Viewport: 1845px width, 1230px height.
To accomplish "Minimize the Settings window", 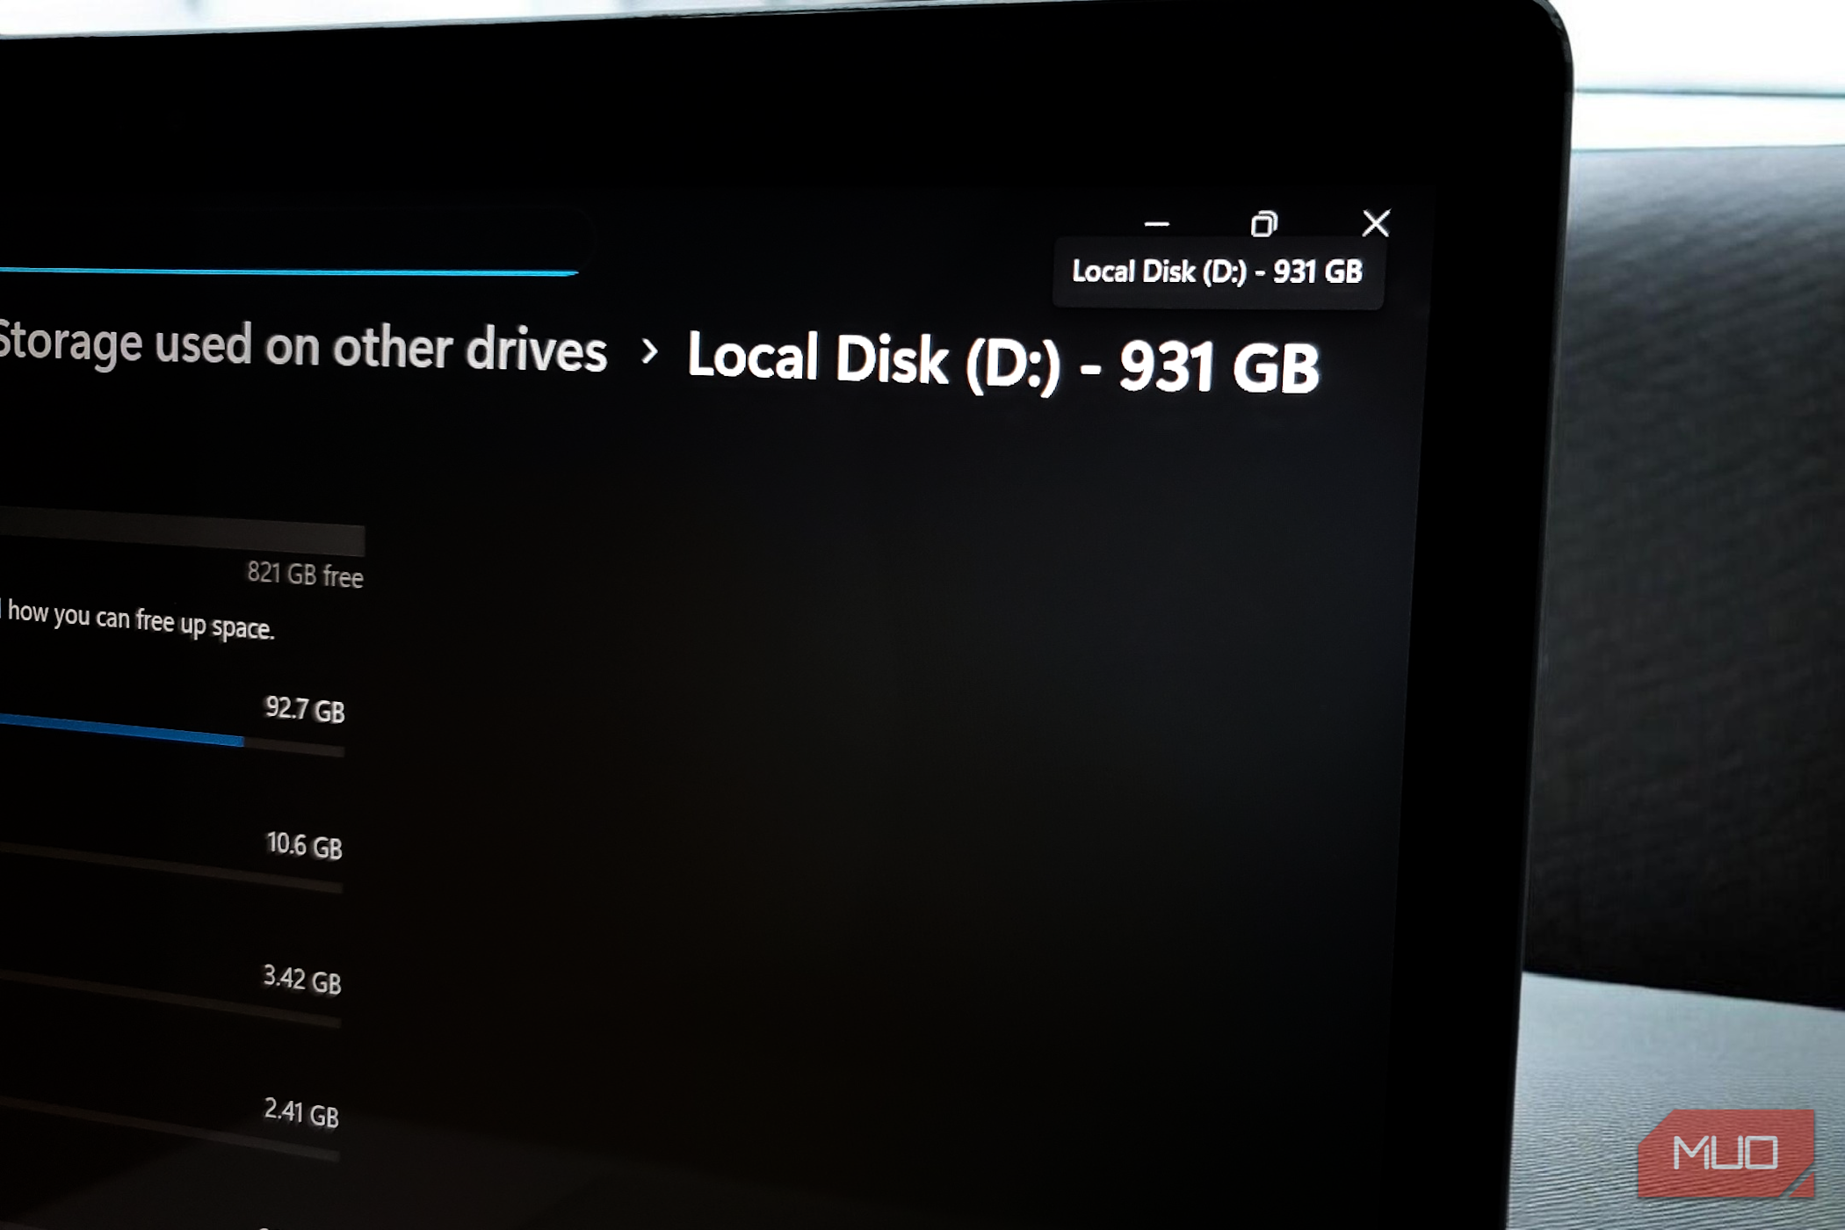I will pyautogui.click(x=1156, y=224).
